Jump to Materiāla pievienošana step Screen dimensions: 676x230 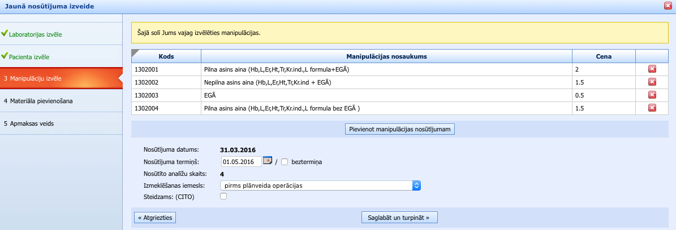38,101
